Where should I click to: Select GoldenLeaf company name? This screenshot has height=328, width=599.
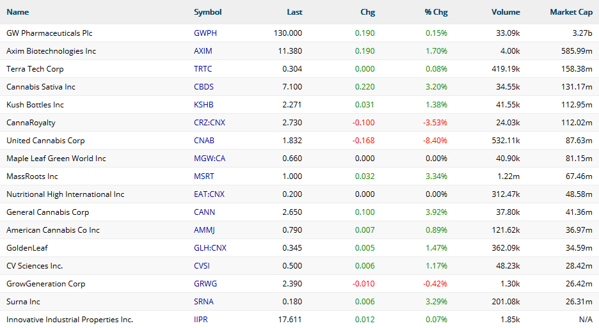pos(27,249)
